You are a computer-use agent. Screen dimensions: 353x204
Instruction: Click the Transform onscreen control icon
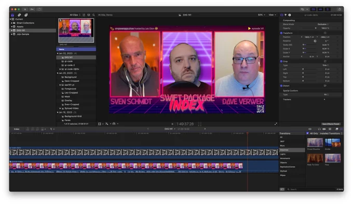click(x=325, y=33)
